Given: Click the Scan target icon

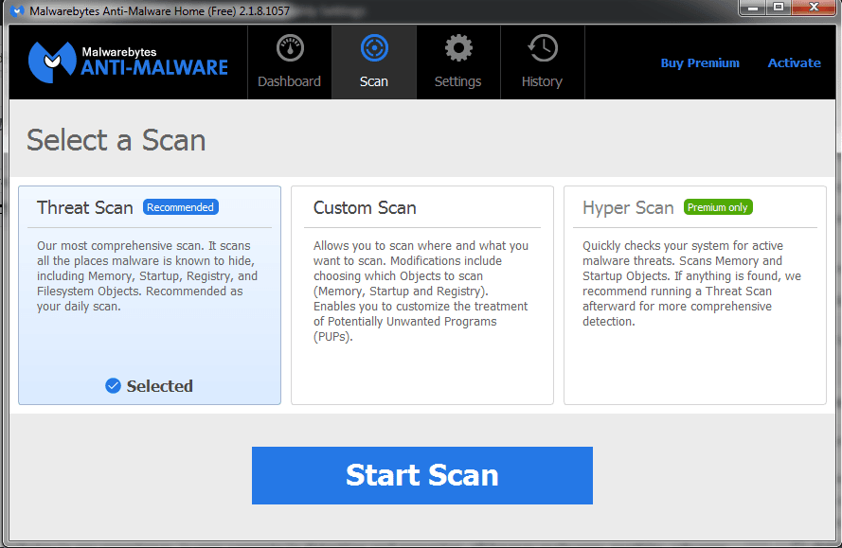Looking at the screenshot, I should pos(374,48).
